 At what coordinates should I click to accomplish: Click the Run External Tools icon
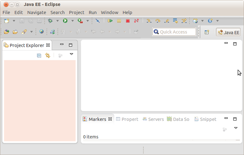coord(80,21)
